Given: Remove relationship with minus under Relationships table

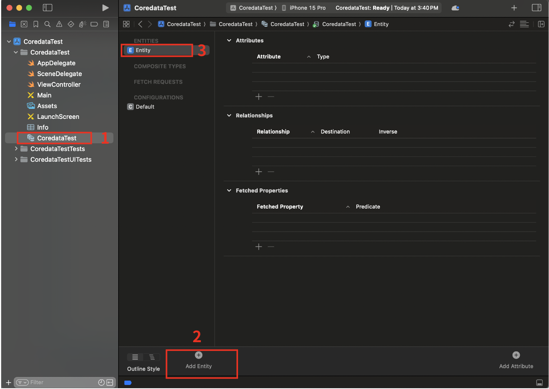Looking at the screenshot, I should pos(271,172).
